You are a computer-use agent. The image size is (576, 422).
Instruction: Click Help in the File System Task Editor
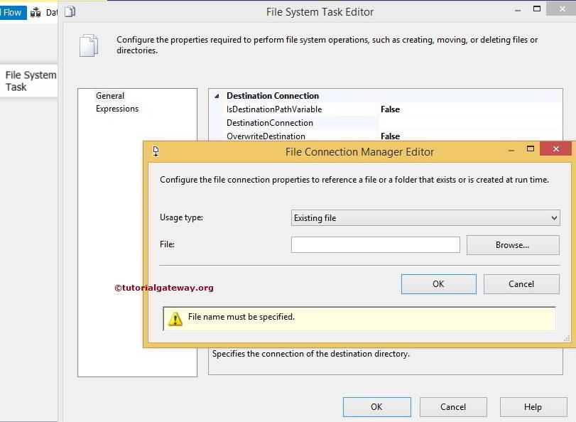533,407
